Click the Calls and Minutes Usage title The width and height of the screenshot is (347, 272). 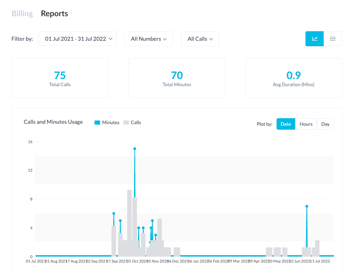(53, 122)
